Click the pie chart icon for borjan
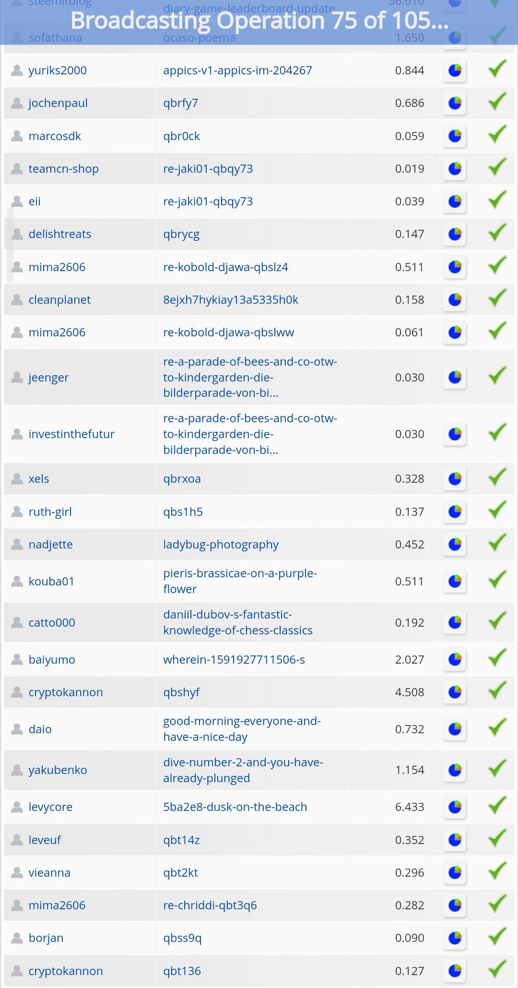The width and height of the screenshot is (518, 988). [455, 938]
